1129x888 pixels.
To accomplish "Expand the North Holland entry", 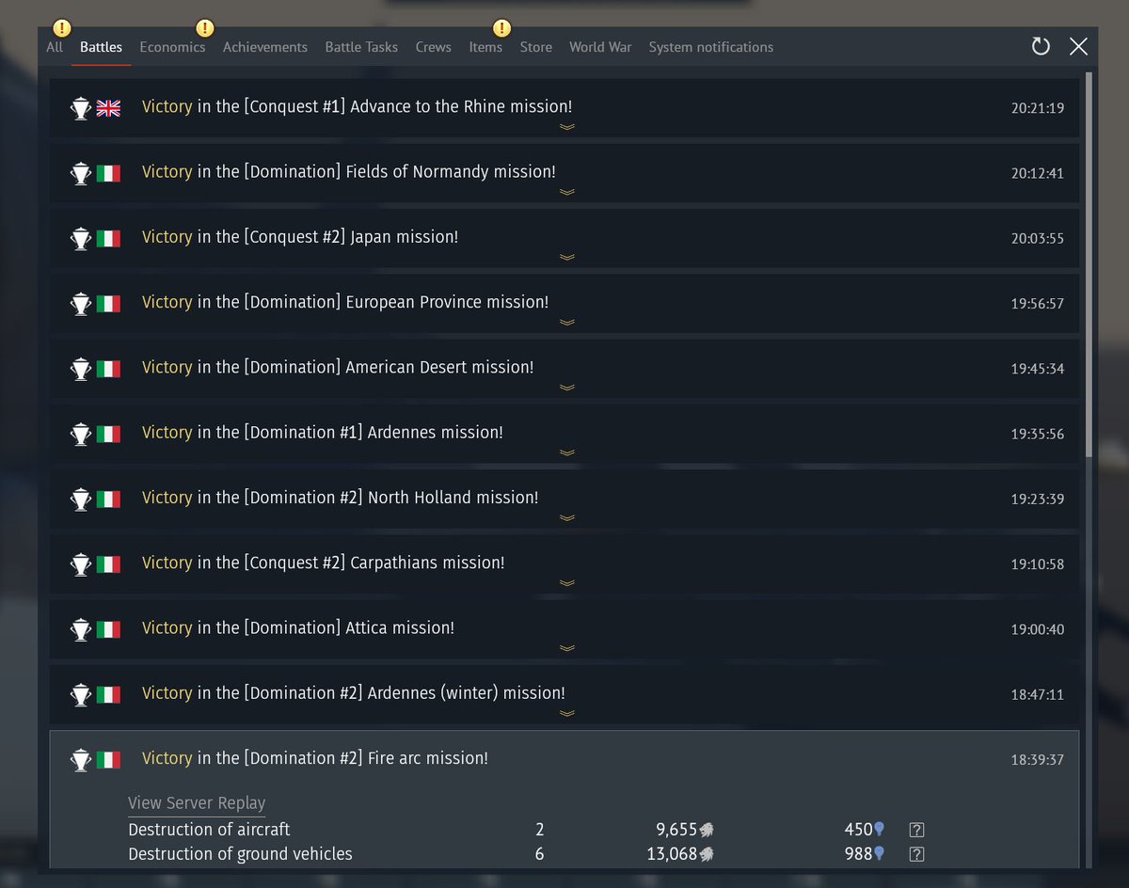I will click(x=566, y=517).
